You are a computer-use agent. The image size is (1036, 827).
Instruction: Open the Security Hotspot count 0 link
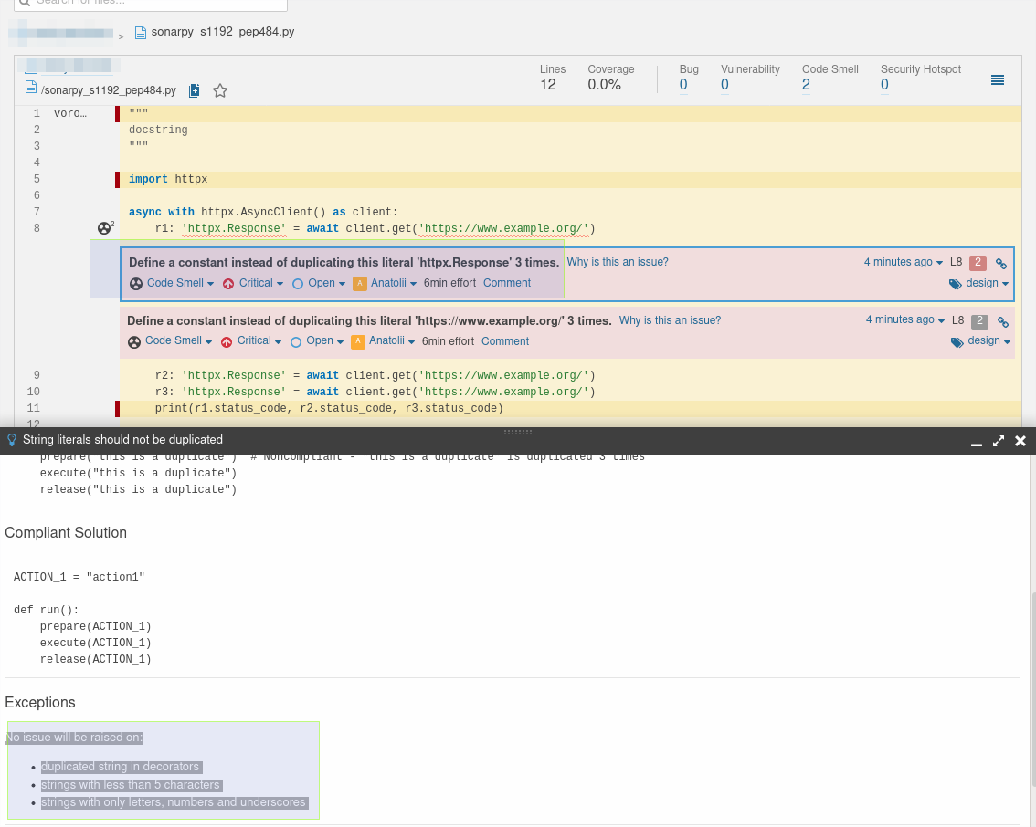884,85
